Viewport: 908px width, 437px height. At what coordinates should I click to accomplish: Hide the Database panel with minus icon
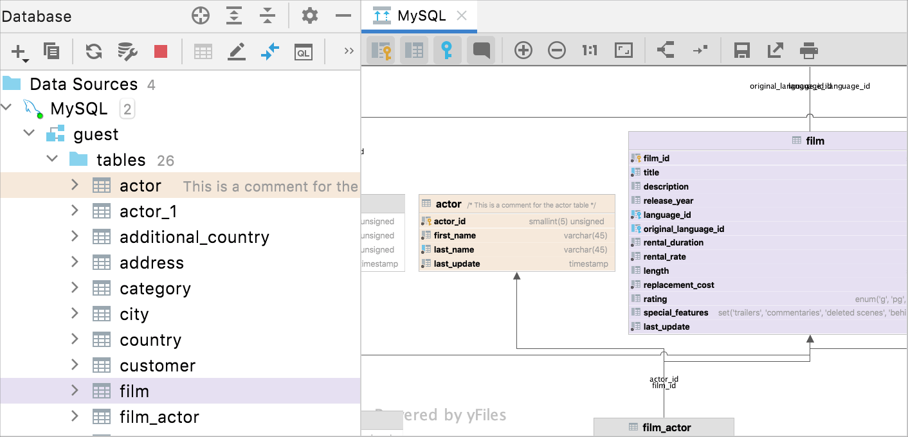click(x=344, y=15)
